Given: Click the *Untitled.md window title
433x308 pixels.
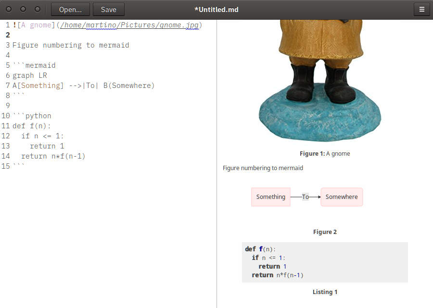Looking at the screenshot, I should [x=216, y=10].
